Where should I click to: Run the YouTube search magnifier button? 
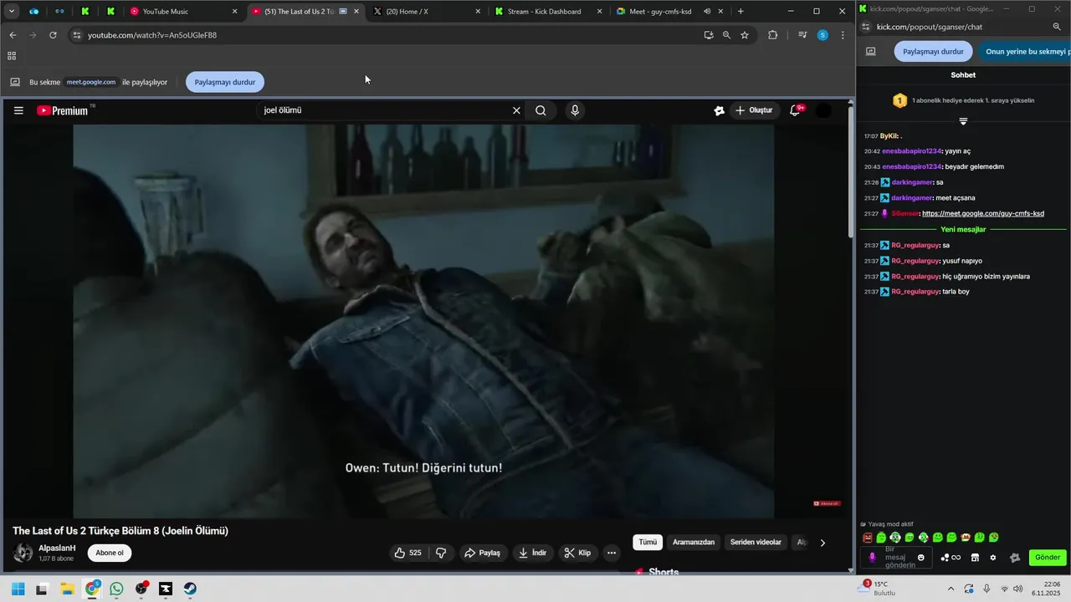pyautogui.click(x=541, y=110)
